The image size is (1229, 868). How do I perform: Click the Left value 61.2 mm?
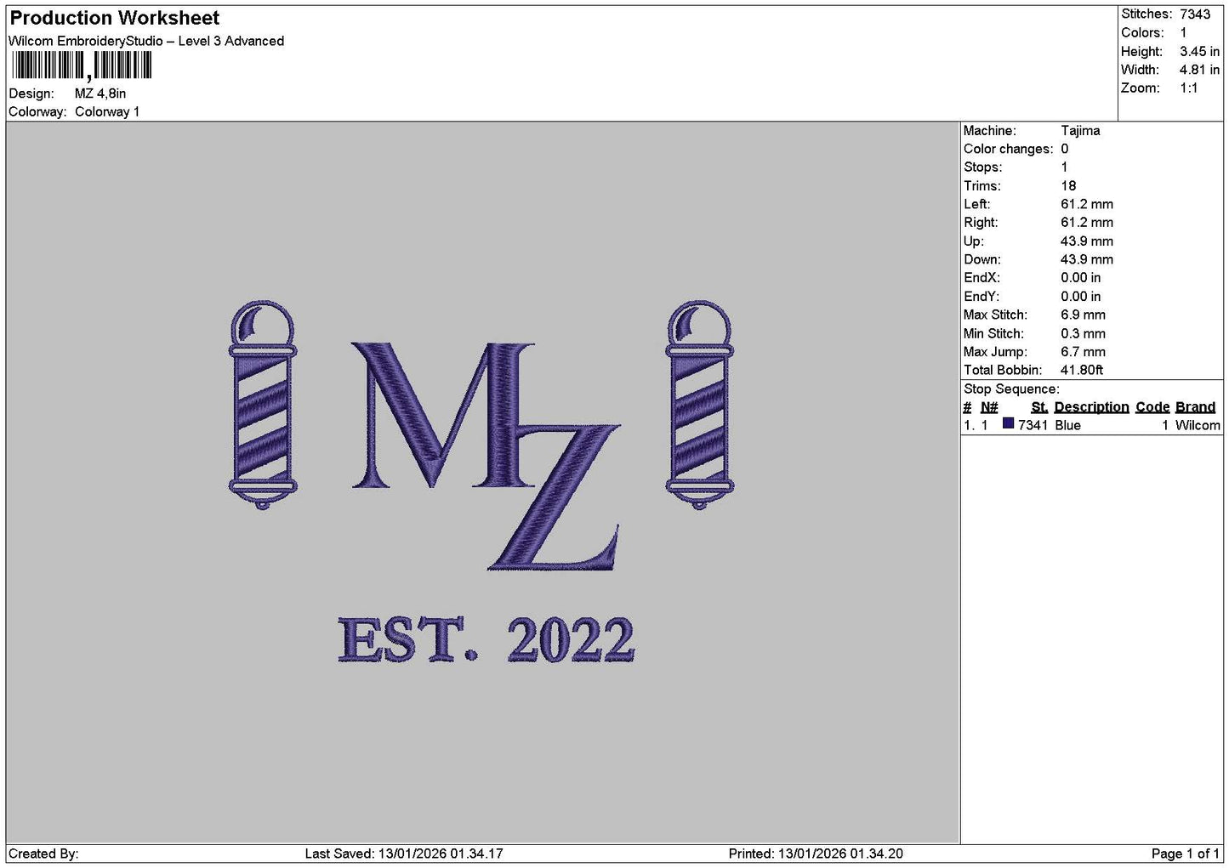(1087, 204)
